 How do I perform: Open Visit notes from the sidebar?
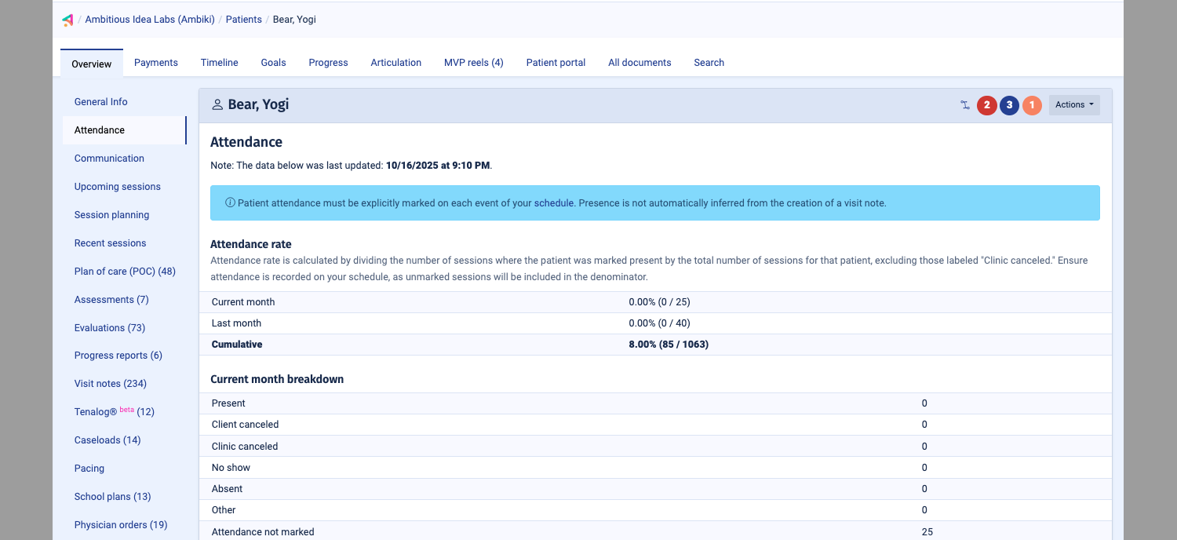coord(110,383)
